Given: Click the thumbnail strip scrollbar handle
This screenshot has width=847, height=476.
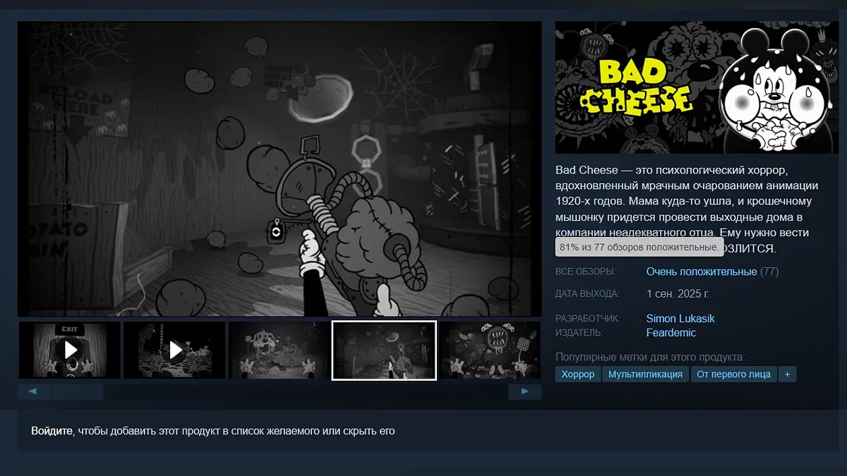Looking at the screenshot, I should tap(76, 391).
